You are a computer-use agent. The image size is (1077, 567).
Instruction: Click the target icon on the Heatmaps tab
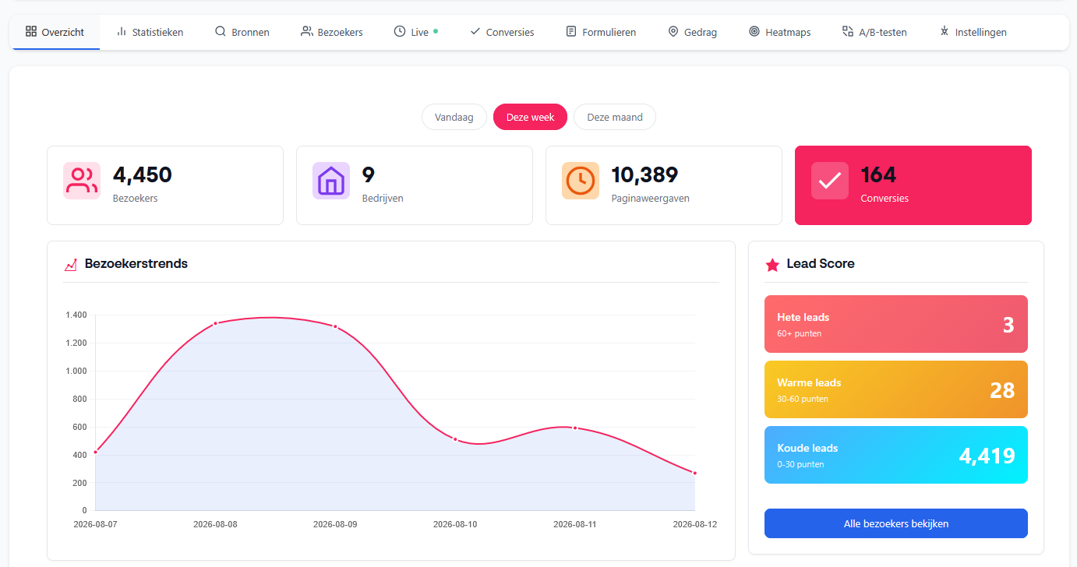[x=754, y=31]
